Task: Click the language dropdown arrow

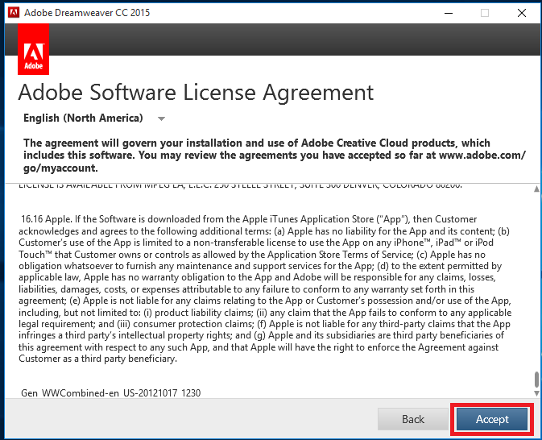Action: click(161, 119)
